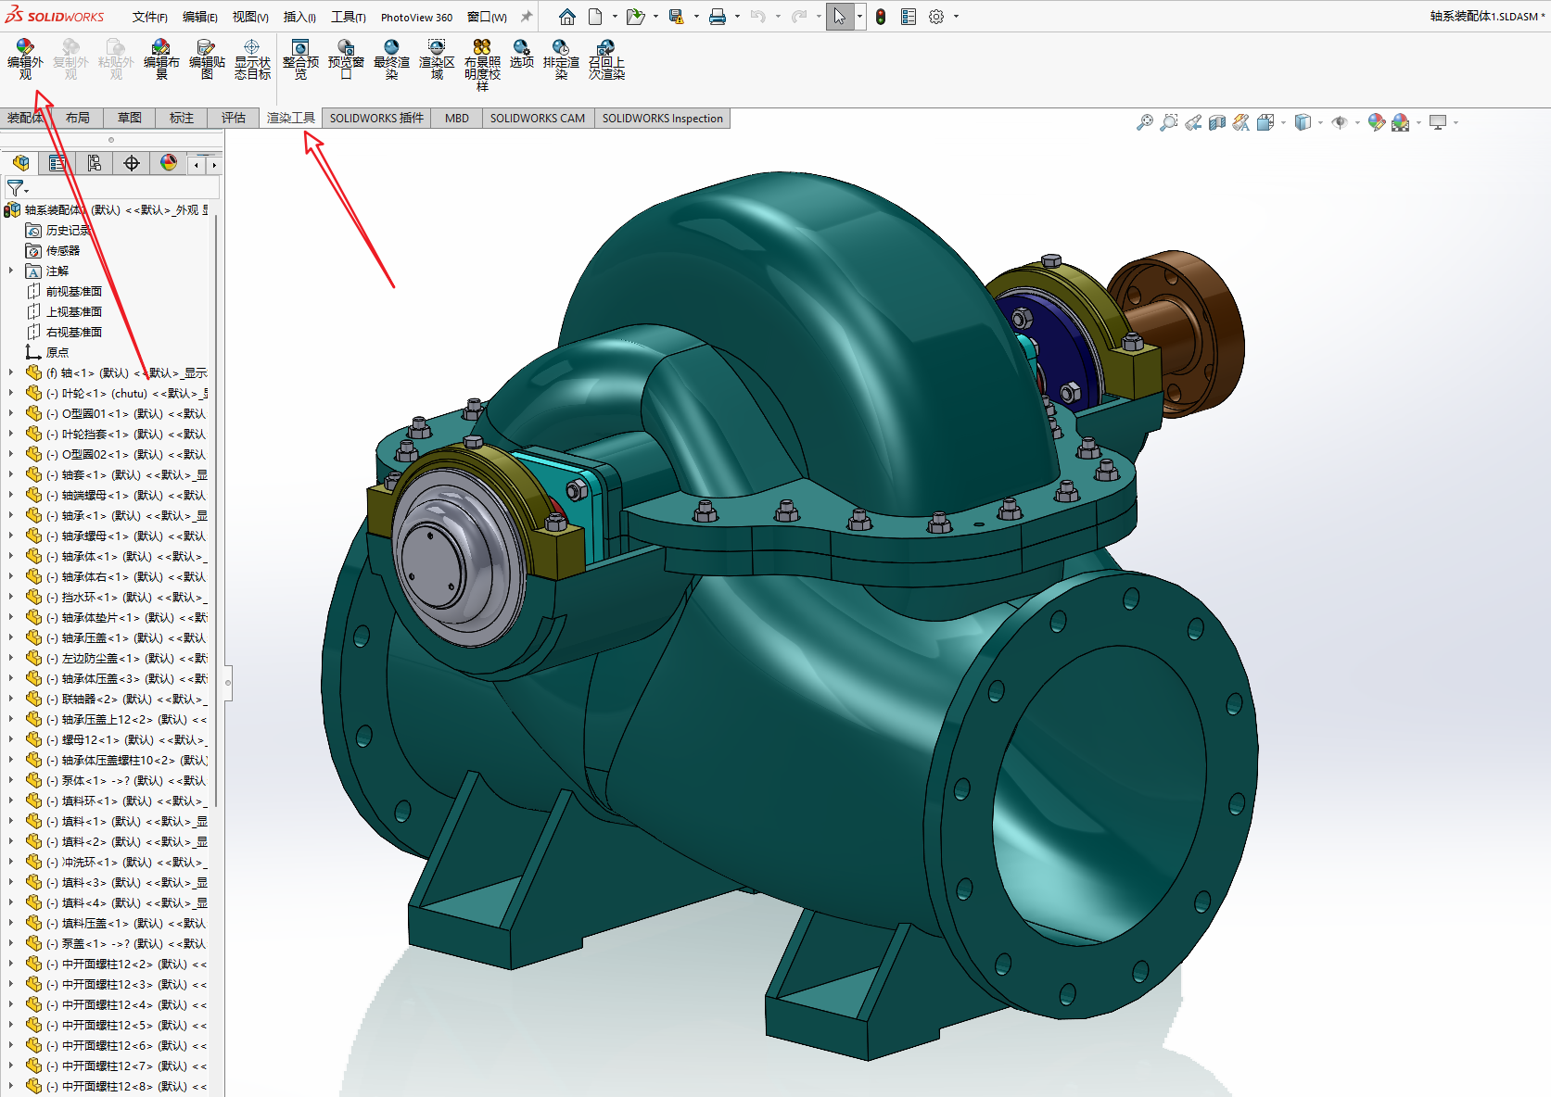Image resolution: width=1551 pixels, height=1097 pixels.
Task: Open the ConfigurationManager panel tab
Action: point(95,163)
